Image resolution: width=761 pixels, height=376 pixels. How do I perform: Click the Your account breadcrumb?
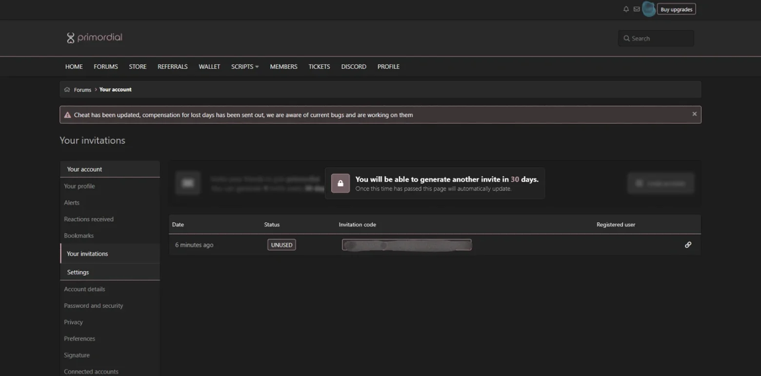tap(116, 90)
